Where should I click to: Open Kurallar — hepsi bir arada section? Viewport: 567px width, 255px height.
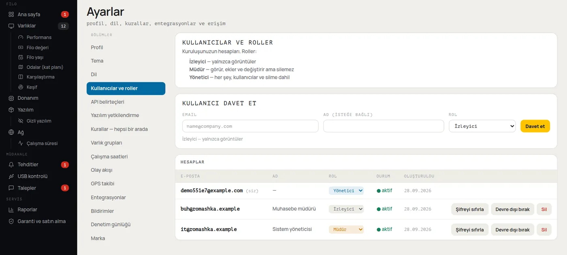[126, 129]
